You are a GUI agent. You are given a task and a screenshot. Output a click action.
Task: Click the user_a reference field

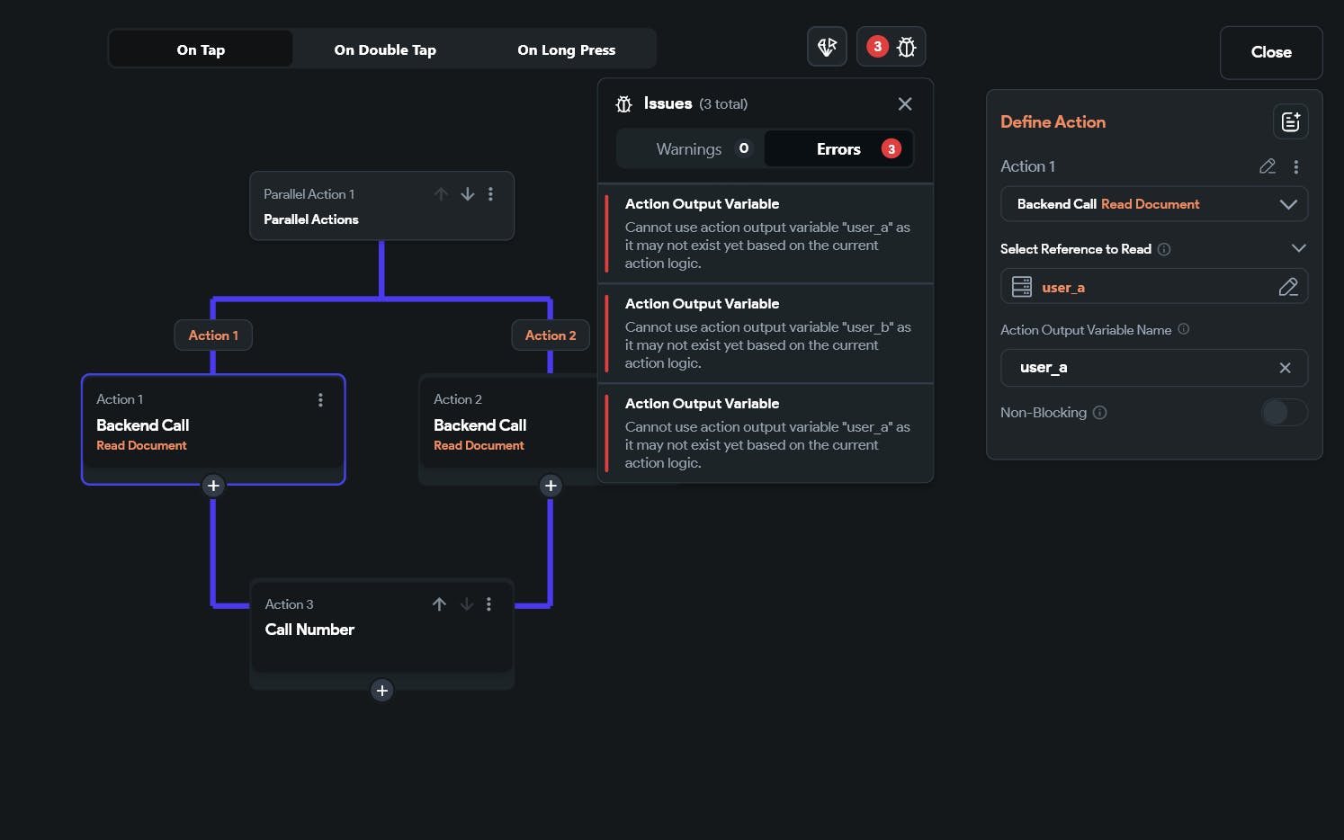pos(1154,287)
